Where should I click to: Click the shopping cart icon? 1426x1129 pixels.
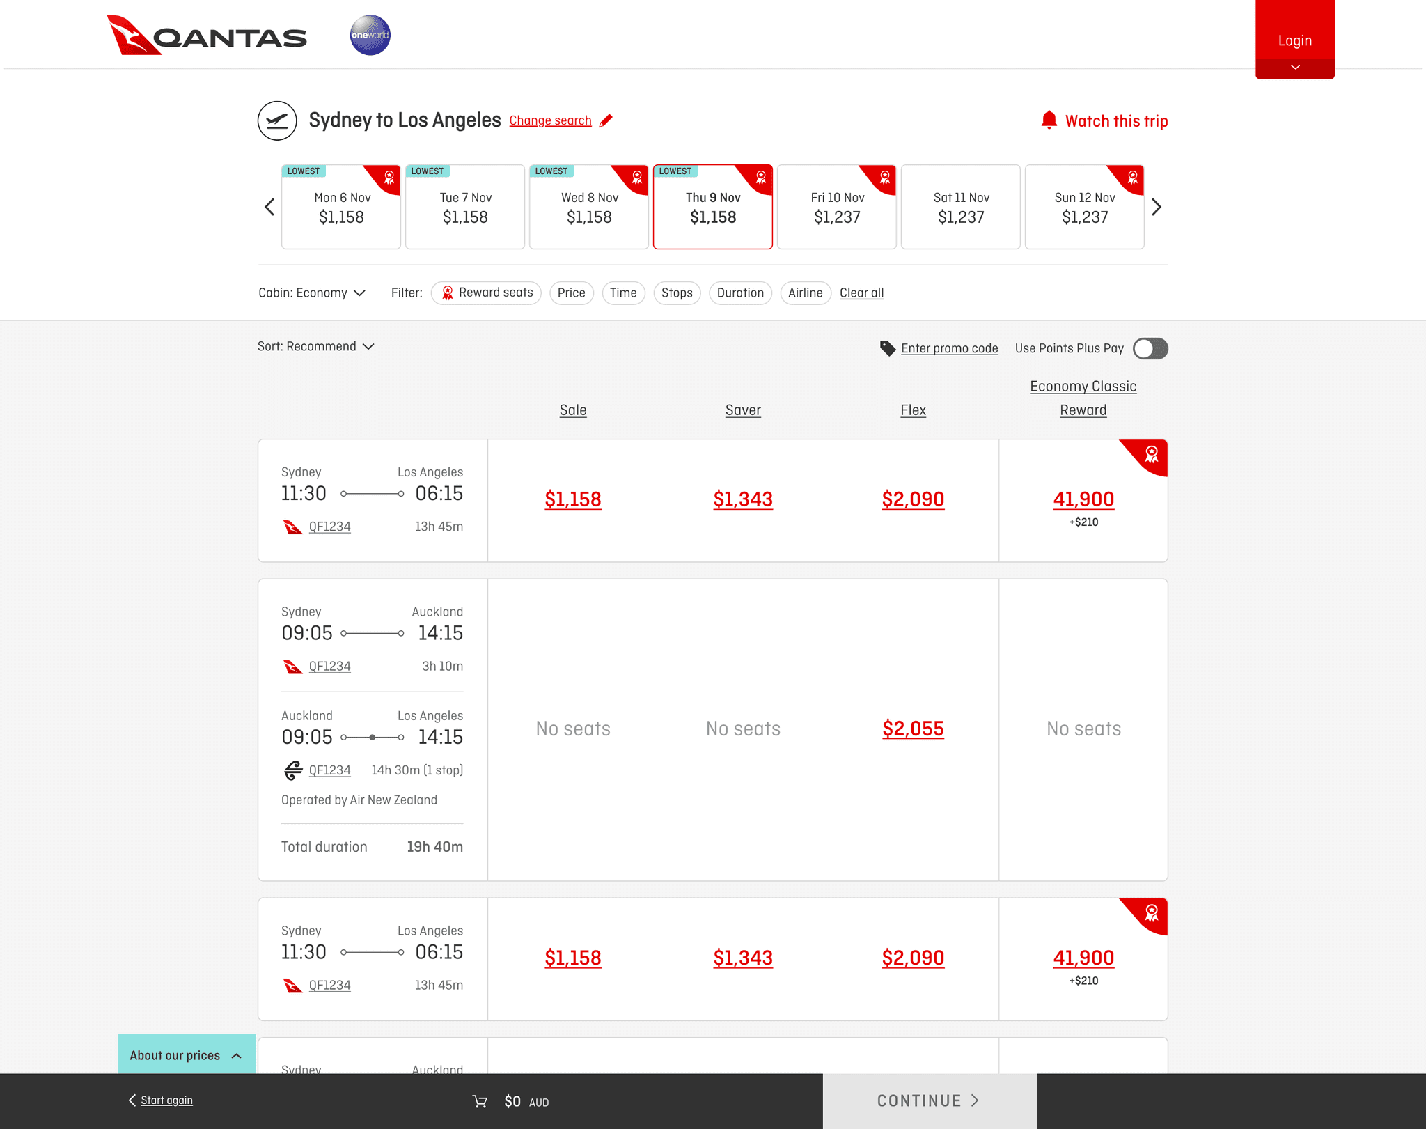pos(480,1101)
